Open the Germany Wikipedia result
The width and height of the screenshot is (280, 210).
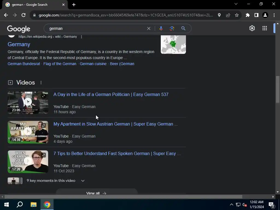click(19, 44)
